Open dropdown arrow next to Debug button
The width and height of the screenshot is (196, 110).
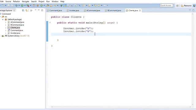(19, 5)
